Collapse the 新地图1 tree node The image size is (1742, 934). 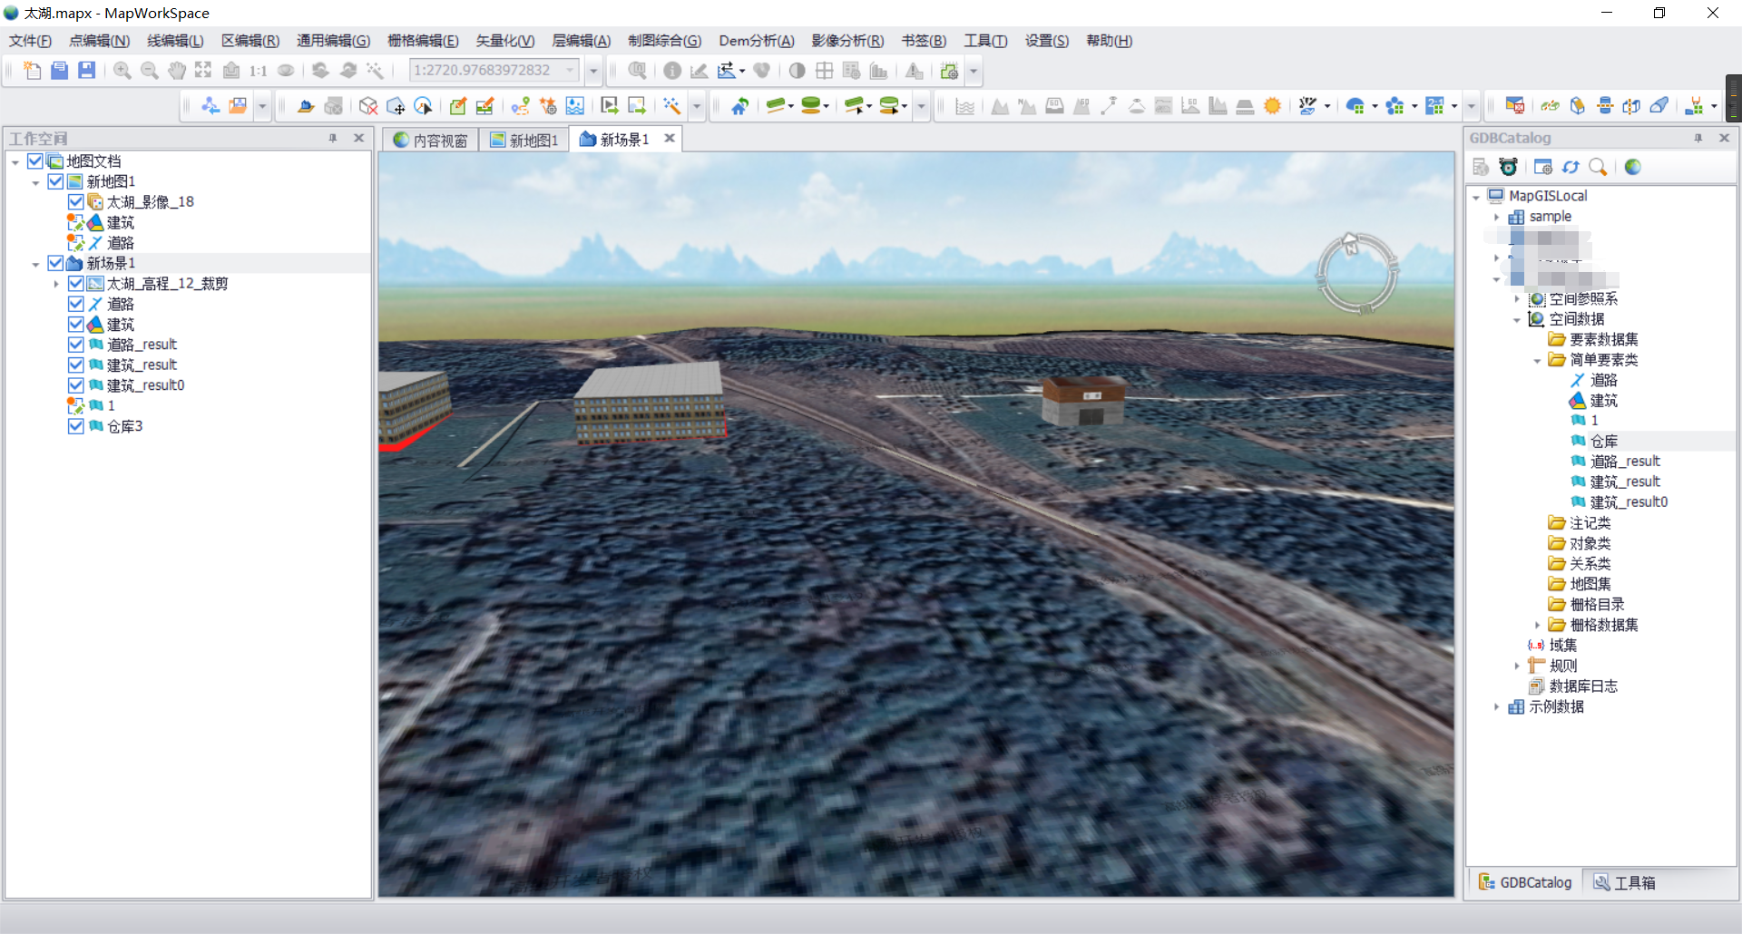(x=35, y=182)
